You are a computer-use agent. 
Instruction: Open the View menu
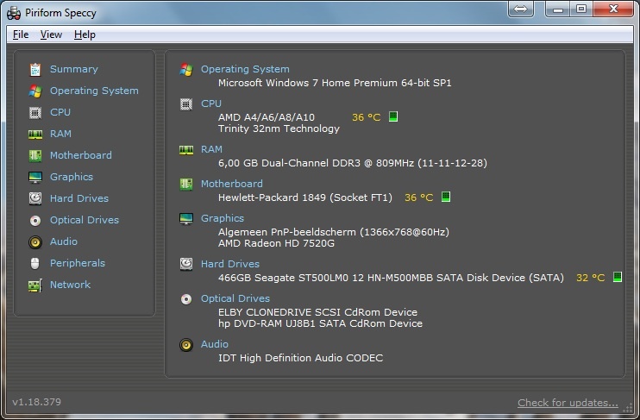click(x=51, y=34)
